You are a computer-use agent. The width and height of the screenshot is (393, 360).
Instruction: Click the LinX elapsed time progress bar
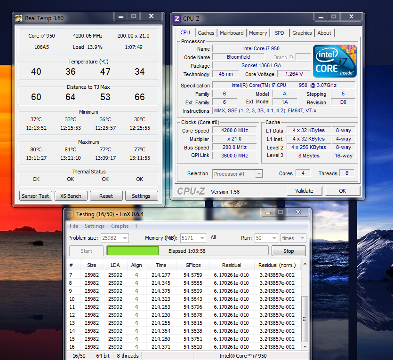click(187, 251)
